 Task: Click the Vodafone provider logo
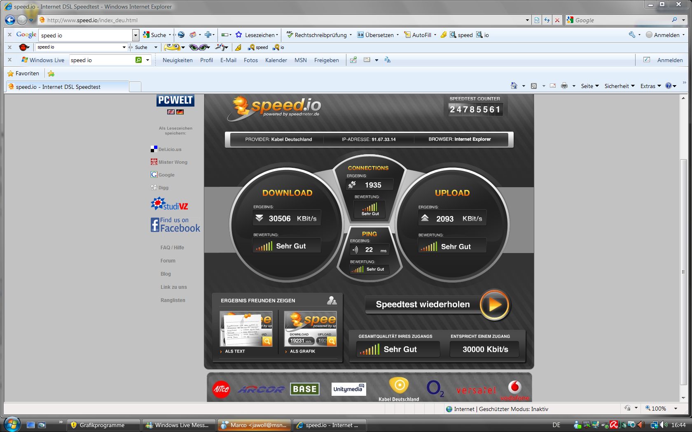point(515,390)
